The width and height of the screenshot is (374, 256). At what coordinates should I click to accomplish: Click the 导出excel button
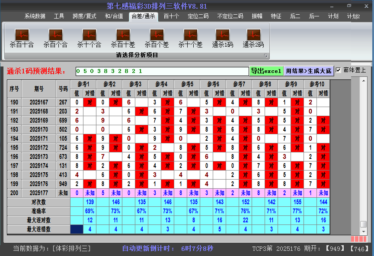click(266, 71)
